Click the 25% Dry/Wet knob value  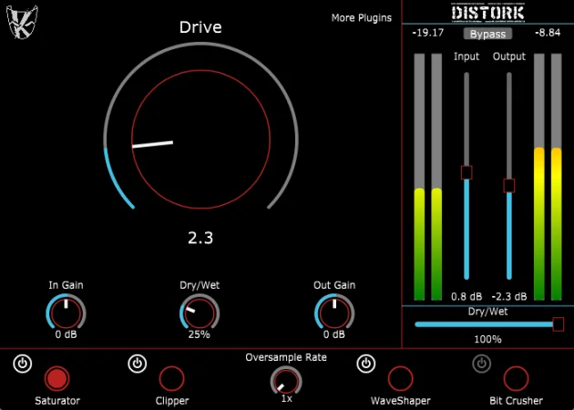tap(200, 334)
